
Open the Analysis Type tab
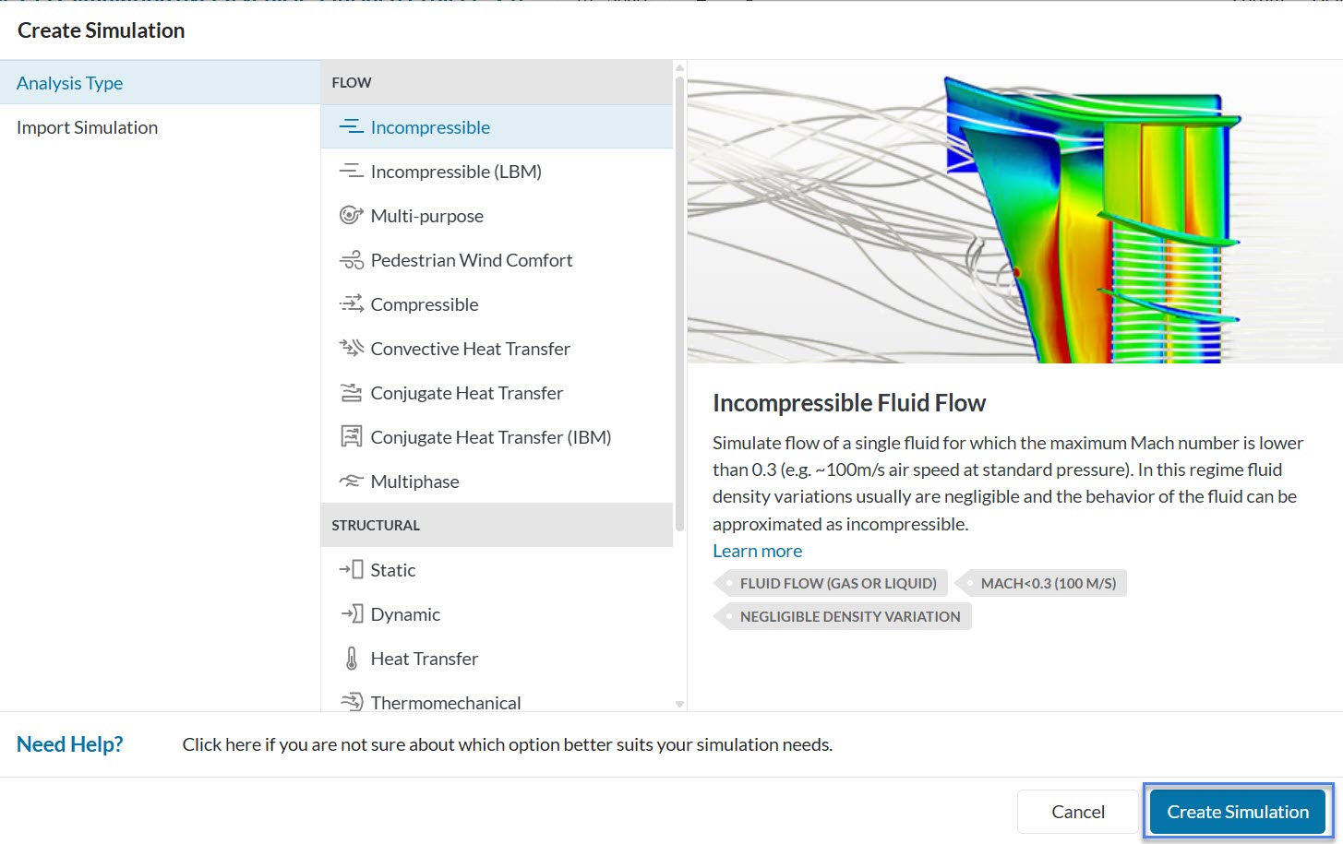[x=70, y=83]
